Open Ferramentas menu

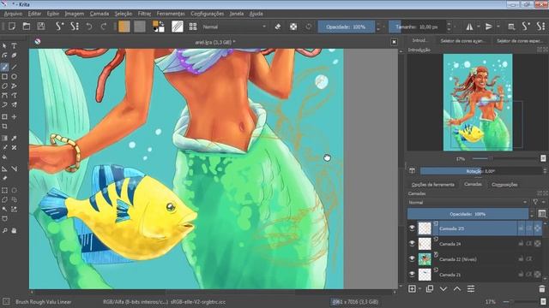coord(171,14)
